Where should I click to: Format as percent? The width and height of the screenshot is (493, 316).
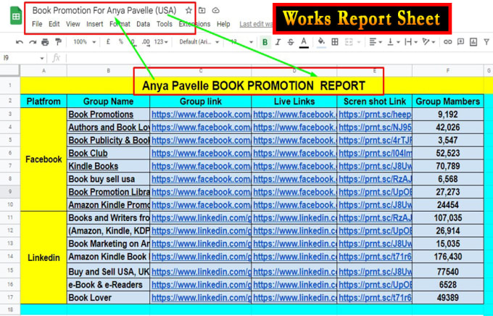[121, 42]
